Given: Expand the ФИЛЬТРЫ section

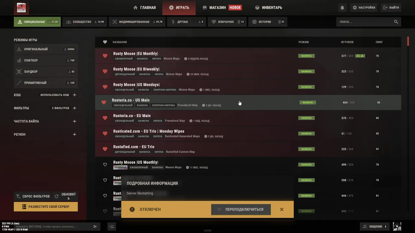Looking at the screenshot, I should coord(75,108).
